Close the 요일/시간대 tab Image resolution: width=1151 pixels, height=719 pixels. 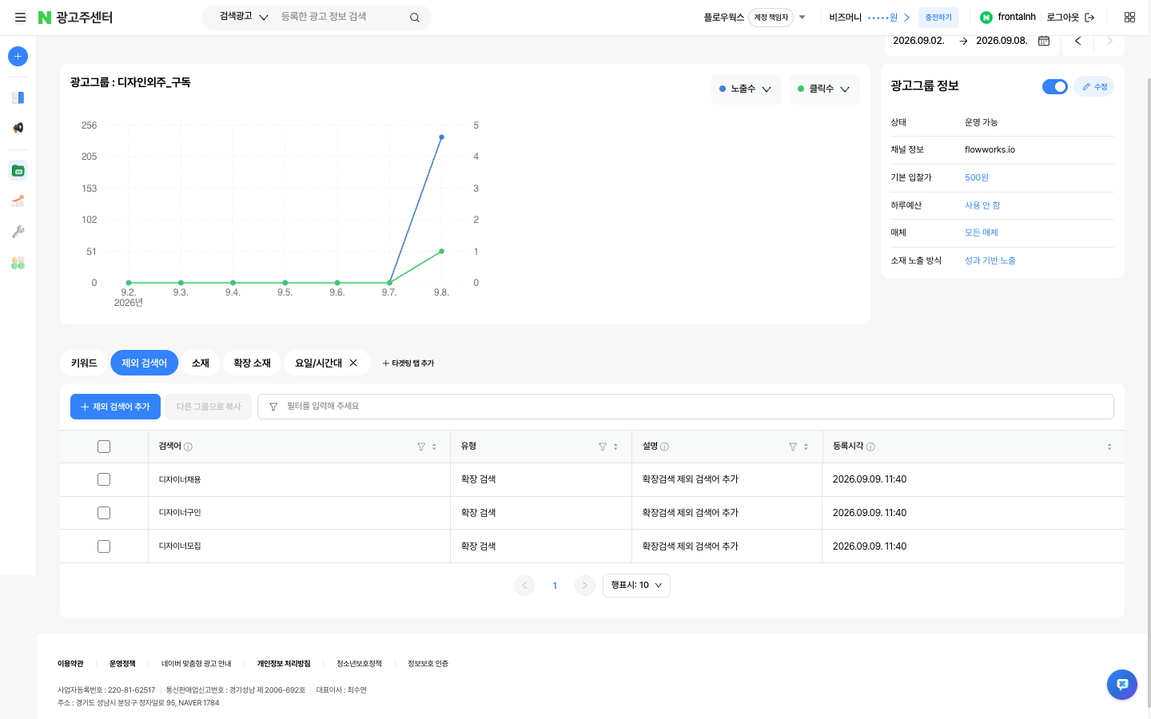tap(353, 363)
